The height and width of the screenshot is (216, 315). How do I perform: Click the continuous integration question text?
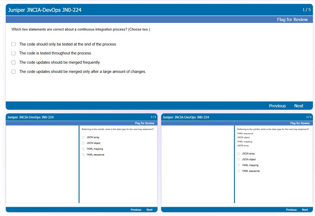click(81, 29)
